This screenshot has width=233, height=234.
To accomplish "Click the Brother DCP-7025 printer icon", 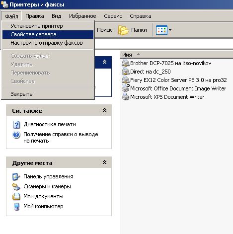I will pos(125,63).
